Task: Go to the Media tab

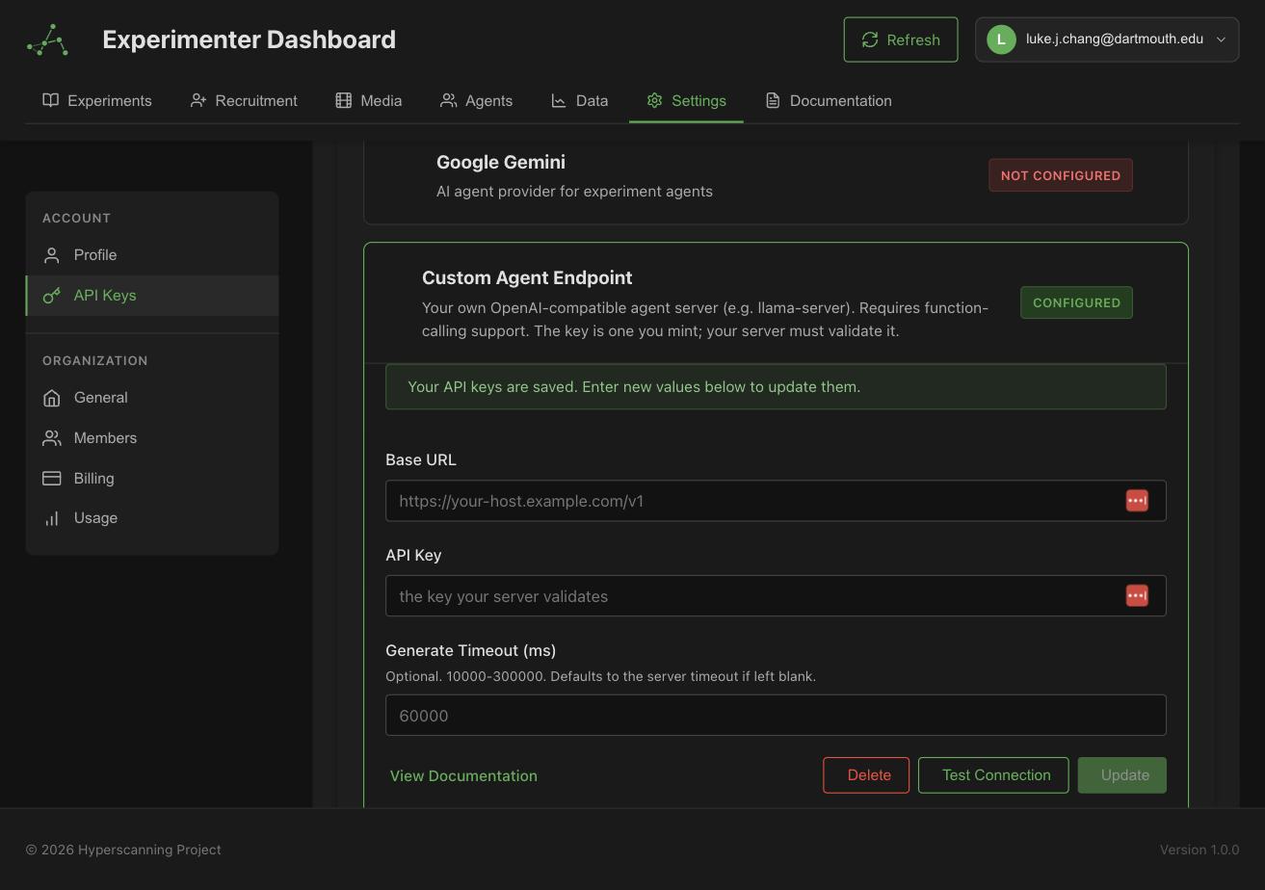Action: point(368,100)
